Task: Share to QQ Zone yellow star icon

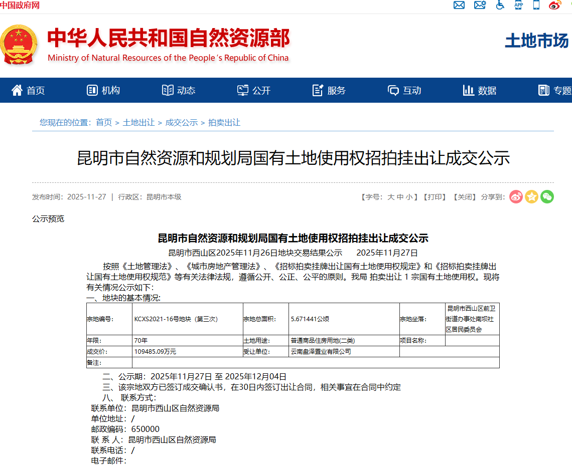Action: point(531,197)
